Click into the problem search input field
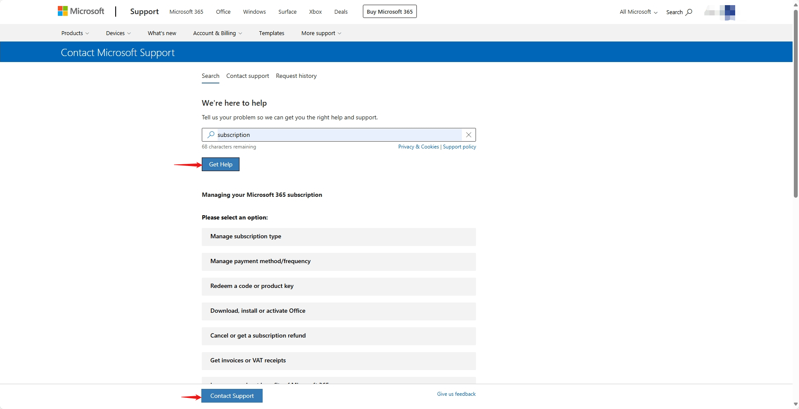 tap(339, 135)
